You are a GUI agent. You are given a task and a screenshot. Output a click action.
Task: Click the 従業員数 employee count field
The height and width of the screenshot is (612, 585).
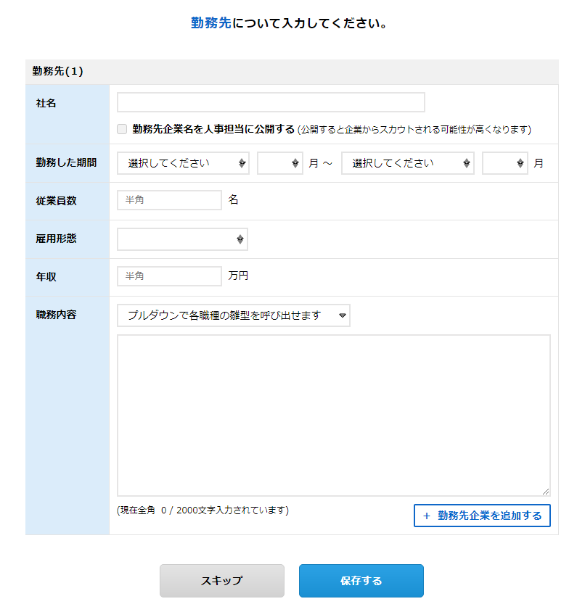pos(169,200)
